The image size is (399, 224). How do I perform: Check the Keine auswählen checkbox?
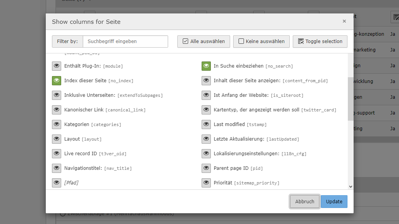[241, 41]
